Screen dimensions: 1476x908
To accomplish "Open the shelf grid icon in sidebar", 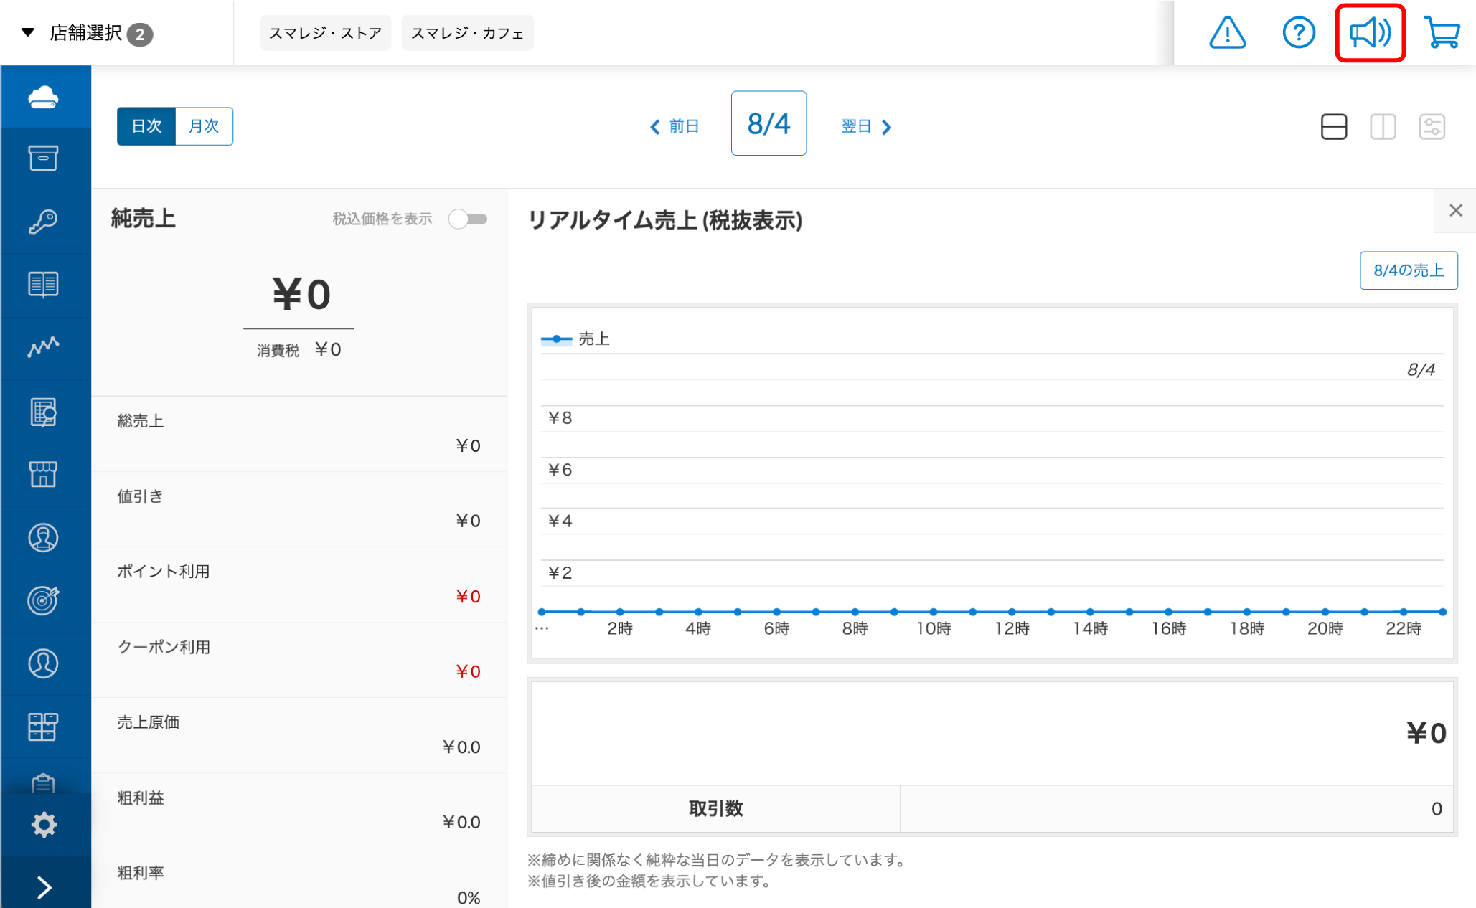I will click(x=43, y=727).
